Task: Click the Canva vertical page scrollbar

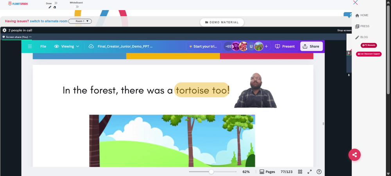Action: click(323, 123)
